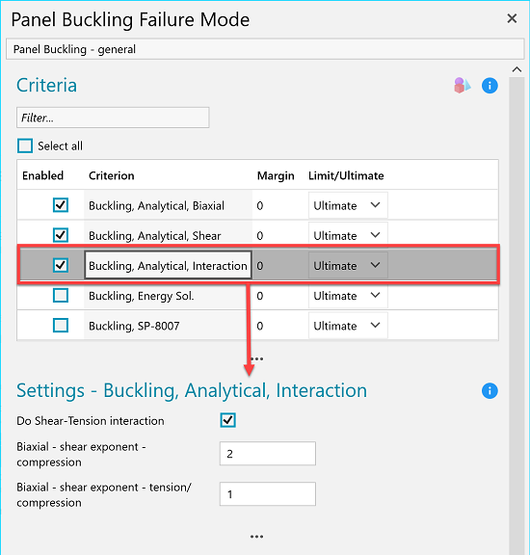Uncheck Do Shear-Tension interaction
Screen dimensions: 530x555
(x=227, y=420)
